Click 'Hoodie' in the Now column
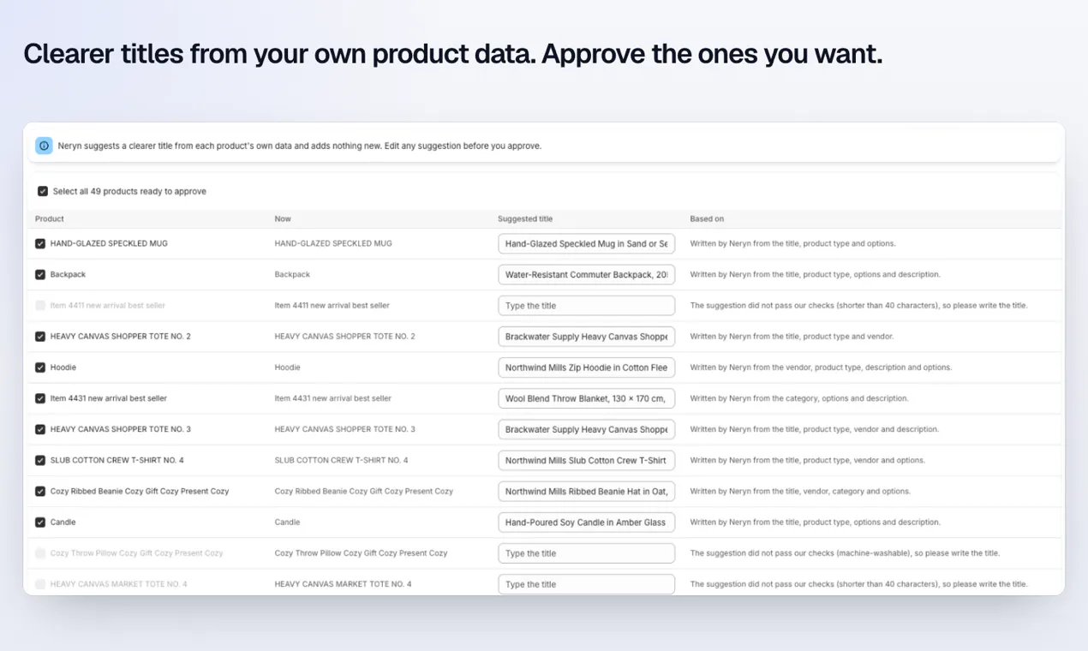 288,367
